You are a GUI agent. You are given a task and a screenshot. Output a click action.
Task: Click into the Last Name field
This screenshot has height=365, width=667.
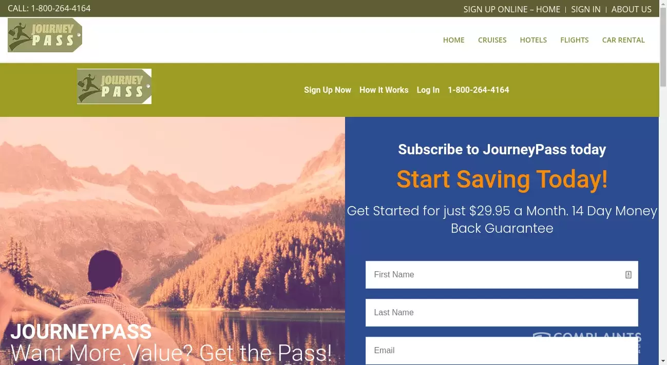(x=502, y=313)
